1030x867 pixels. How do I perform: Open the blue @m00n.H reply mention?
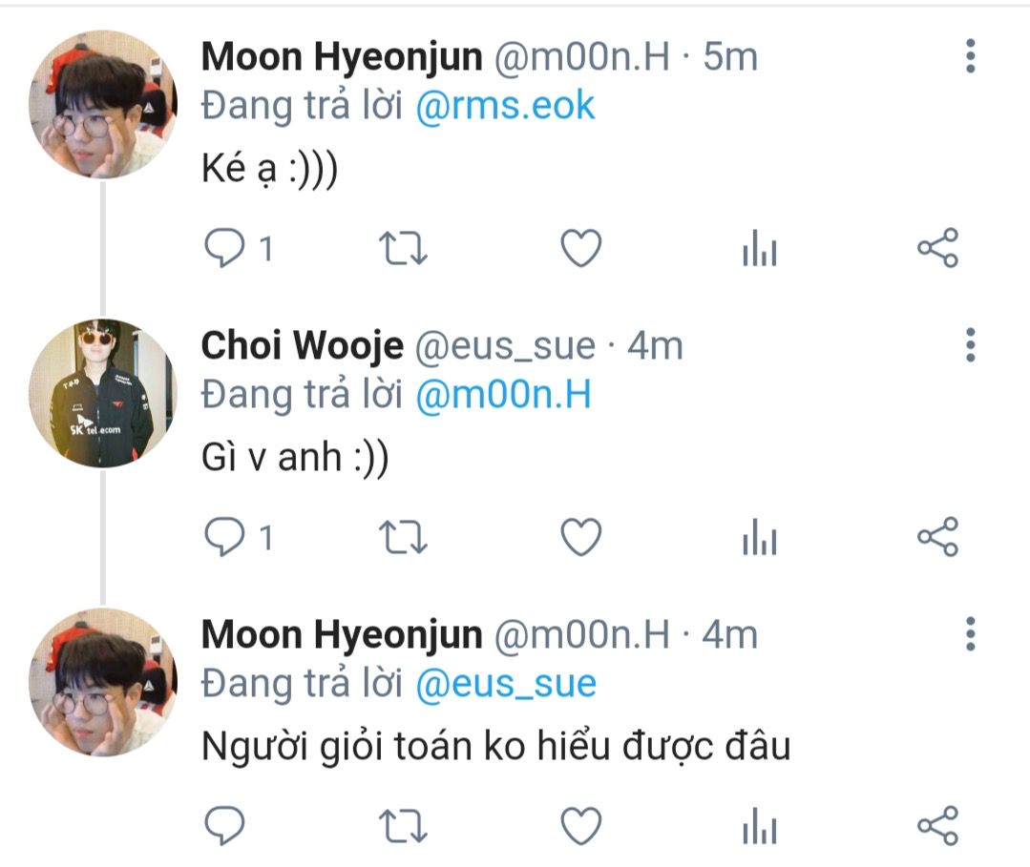coord(504,395)
